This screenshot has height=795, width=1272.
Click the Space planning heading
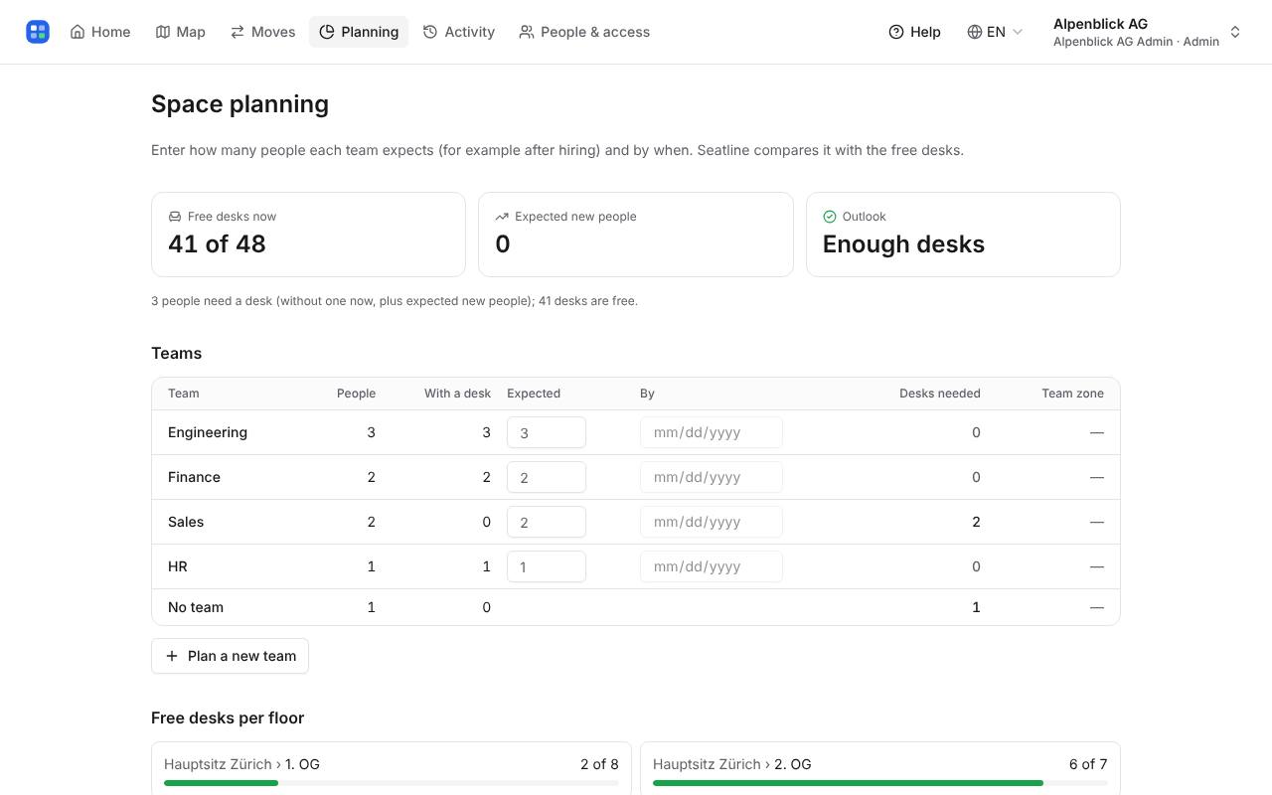239,104
